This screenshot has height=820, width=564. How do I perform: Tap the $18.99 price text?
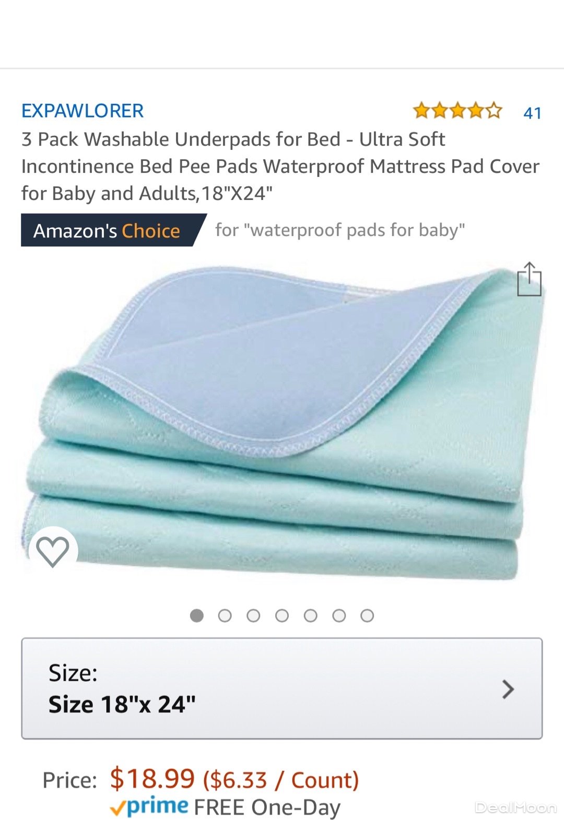click(152, 779)
